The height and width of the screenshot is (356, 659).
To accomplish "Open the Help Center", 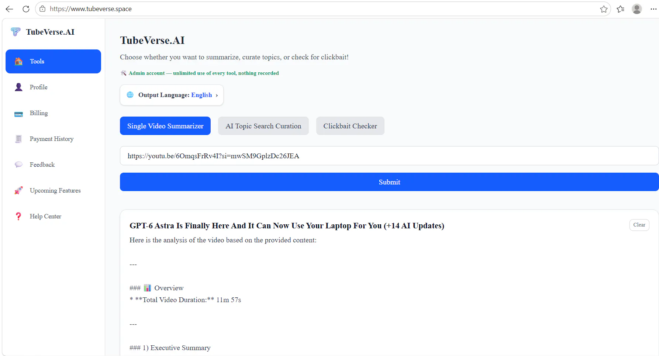I will (53, 216).
